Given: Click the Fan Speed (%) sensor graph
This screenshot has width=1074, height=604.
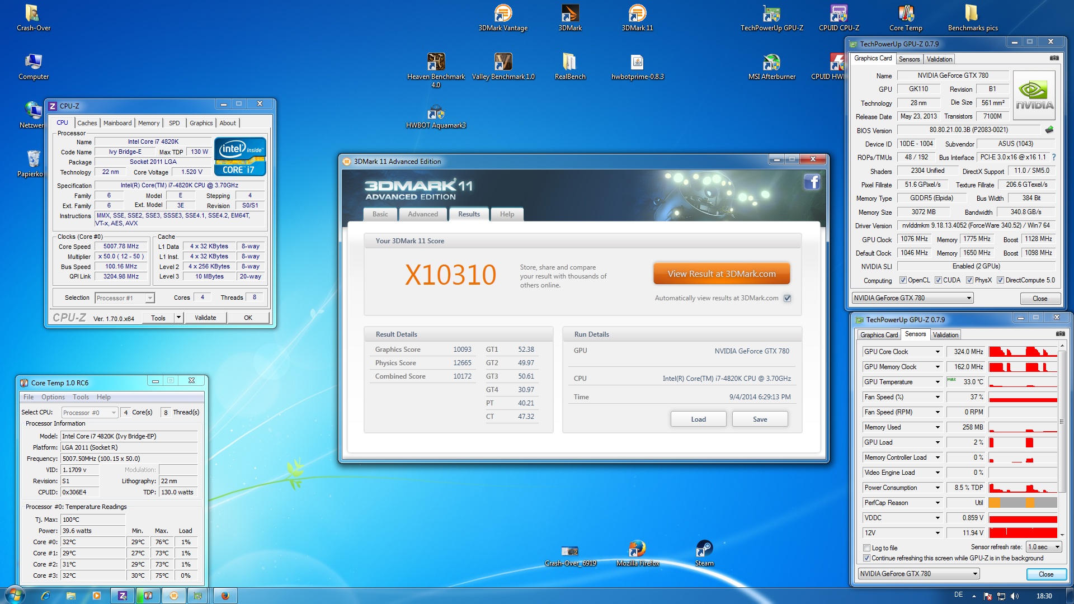Looking at the screenshot, I should pyautogui.click(x=1023, y=397).
